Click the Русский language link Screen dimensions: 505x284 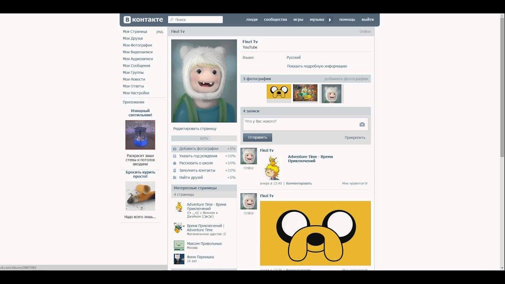coord(294,58)
